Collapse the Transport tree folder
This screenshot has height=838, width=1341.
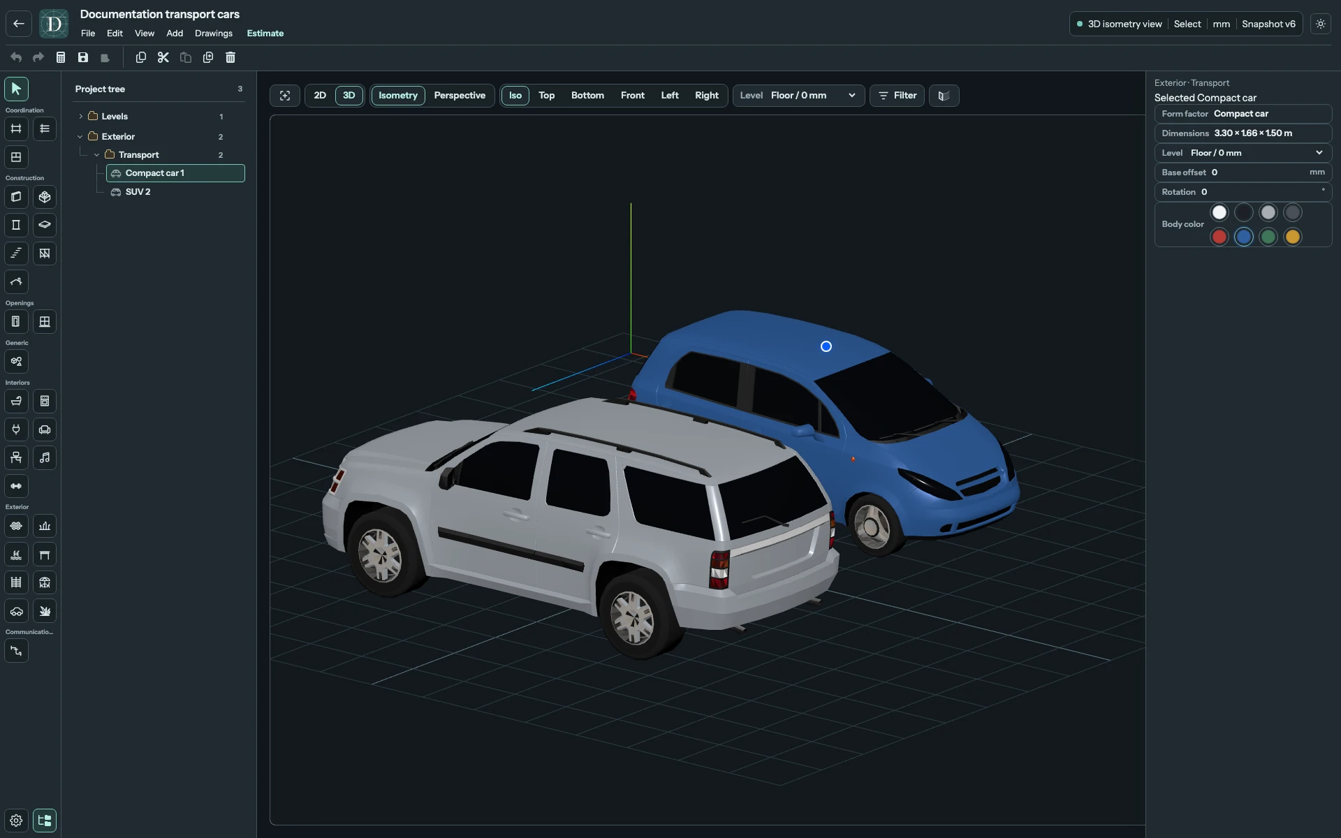[x=97, y=155]
